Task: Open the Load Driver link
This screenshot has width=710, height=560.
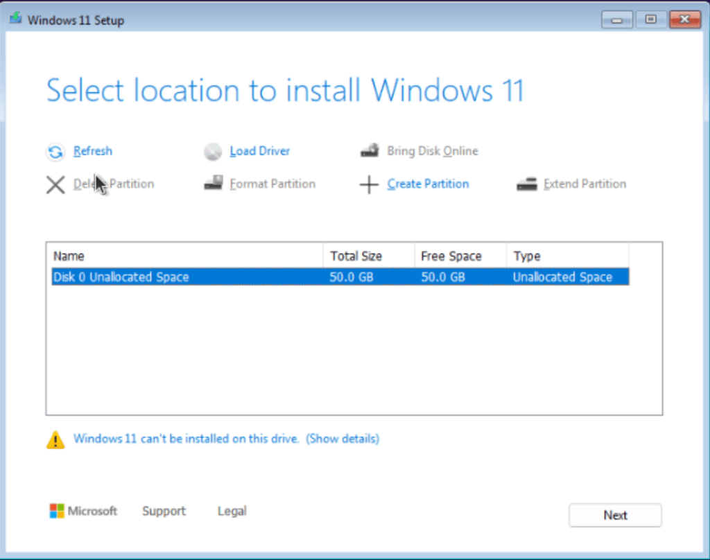Action: click(259, 151)
